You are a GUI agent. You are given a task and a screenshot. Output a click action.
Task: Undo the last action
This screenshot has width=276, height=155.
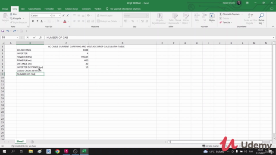[x=8, y=31]
